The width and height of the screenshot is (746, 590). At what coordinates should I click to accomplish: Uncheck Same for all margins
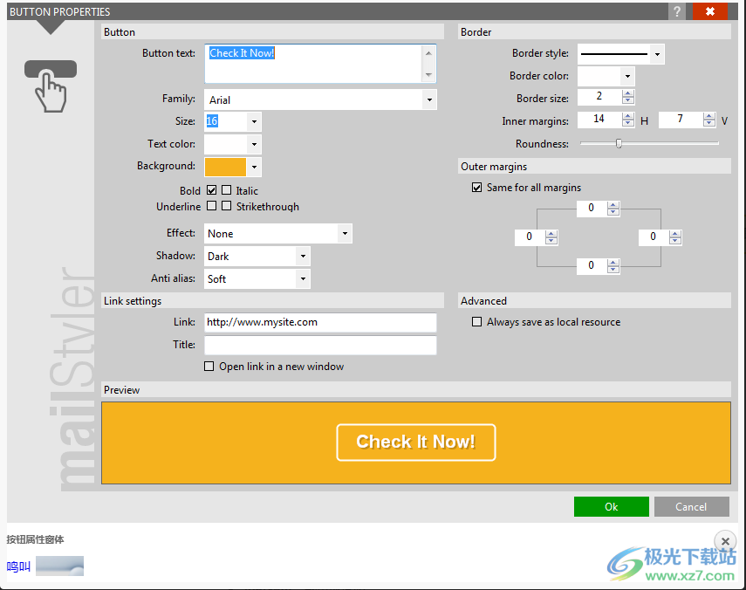(477, 187)
